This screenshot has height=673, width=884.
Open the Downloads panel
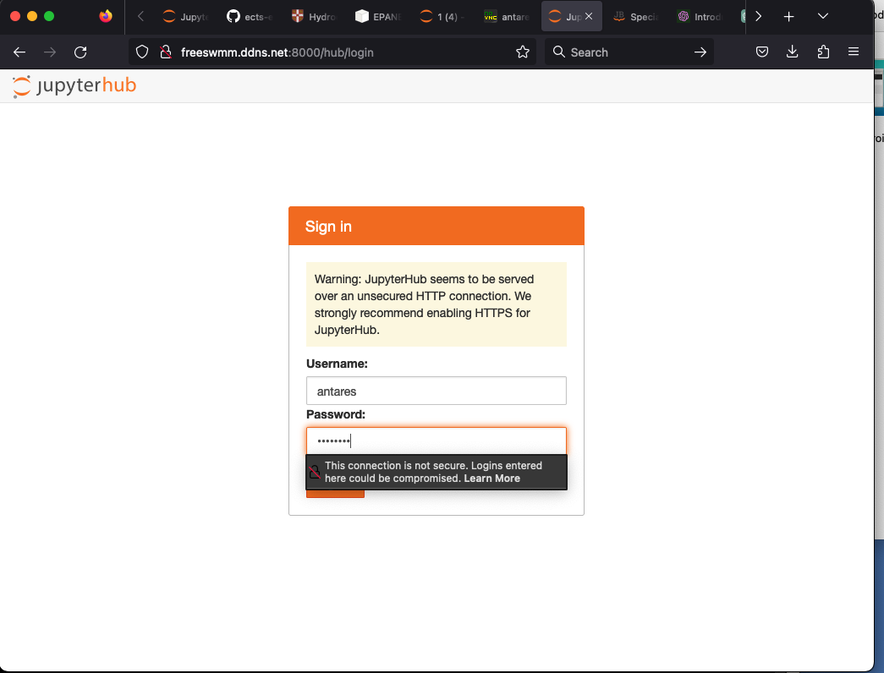pyautogui.click(x=792, y=52)
